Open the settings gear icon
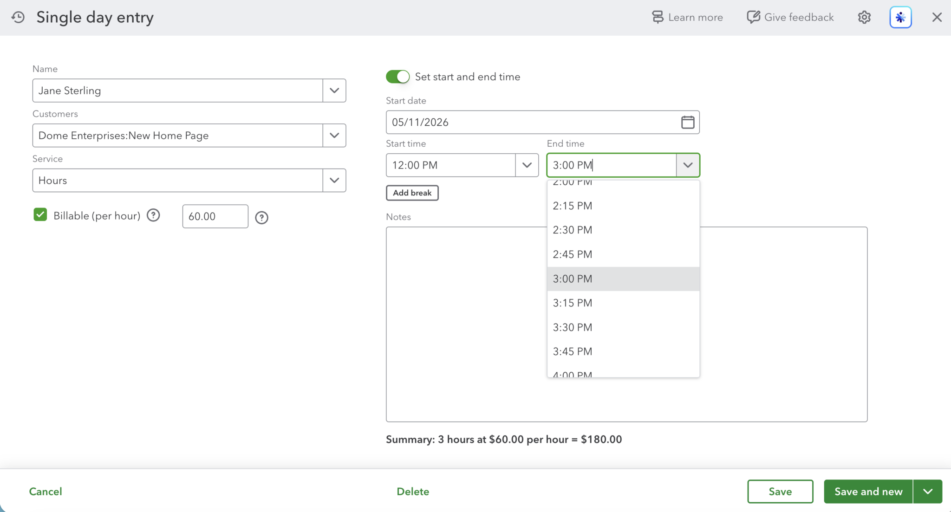The height and width of the screenshot is (512, 951). [864, 17]
